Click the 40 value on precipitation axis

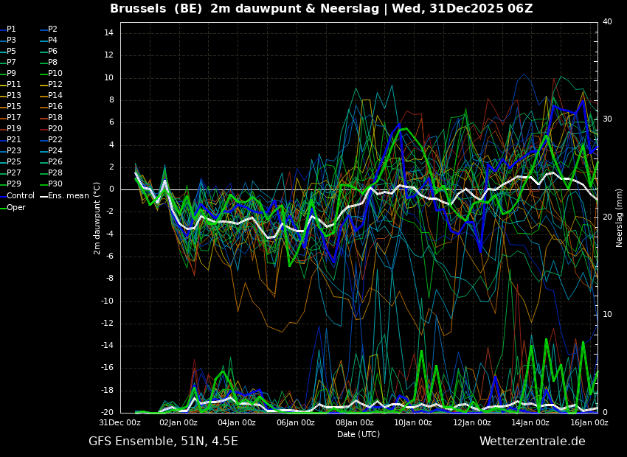(x=607, y=22)
